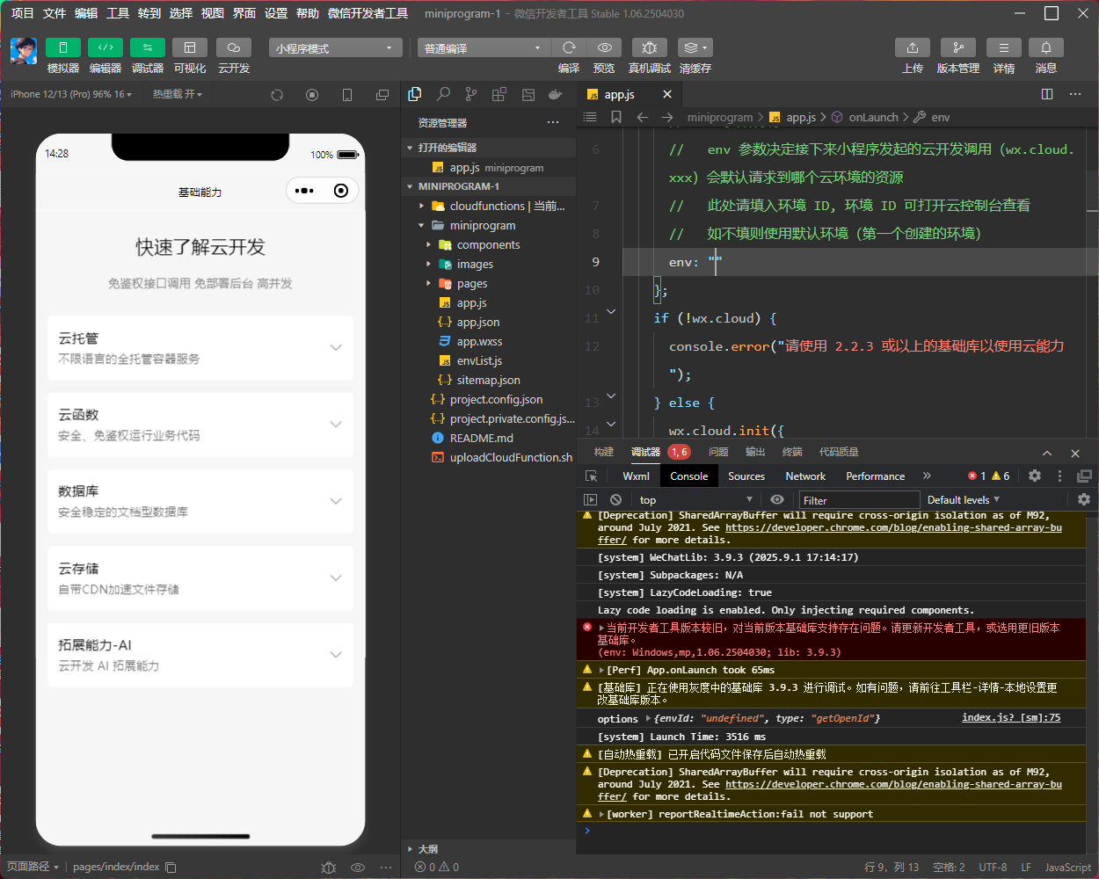Screen dimensions: 1099x879
Task: Open the 项目 menu
Action: [x=23, y=13]
